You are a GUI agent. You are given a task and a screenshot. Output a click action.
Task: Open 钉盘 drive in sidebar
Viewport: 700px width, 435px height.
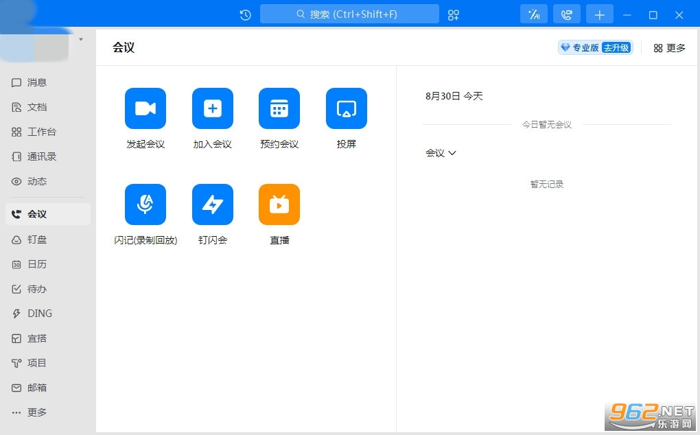click(x=48, y=239)
